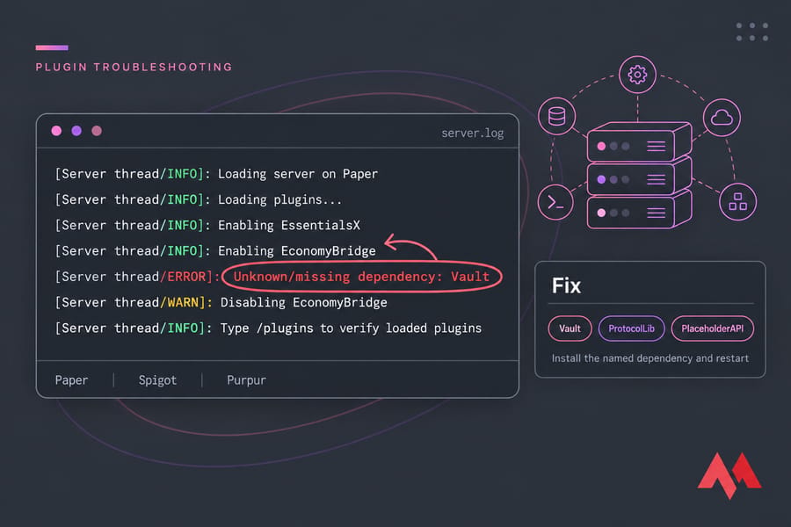Click the 'Unknown/missing dependency: Vault' error text
Viewport: 791px width, 527px height.
[361, 277]
